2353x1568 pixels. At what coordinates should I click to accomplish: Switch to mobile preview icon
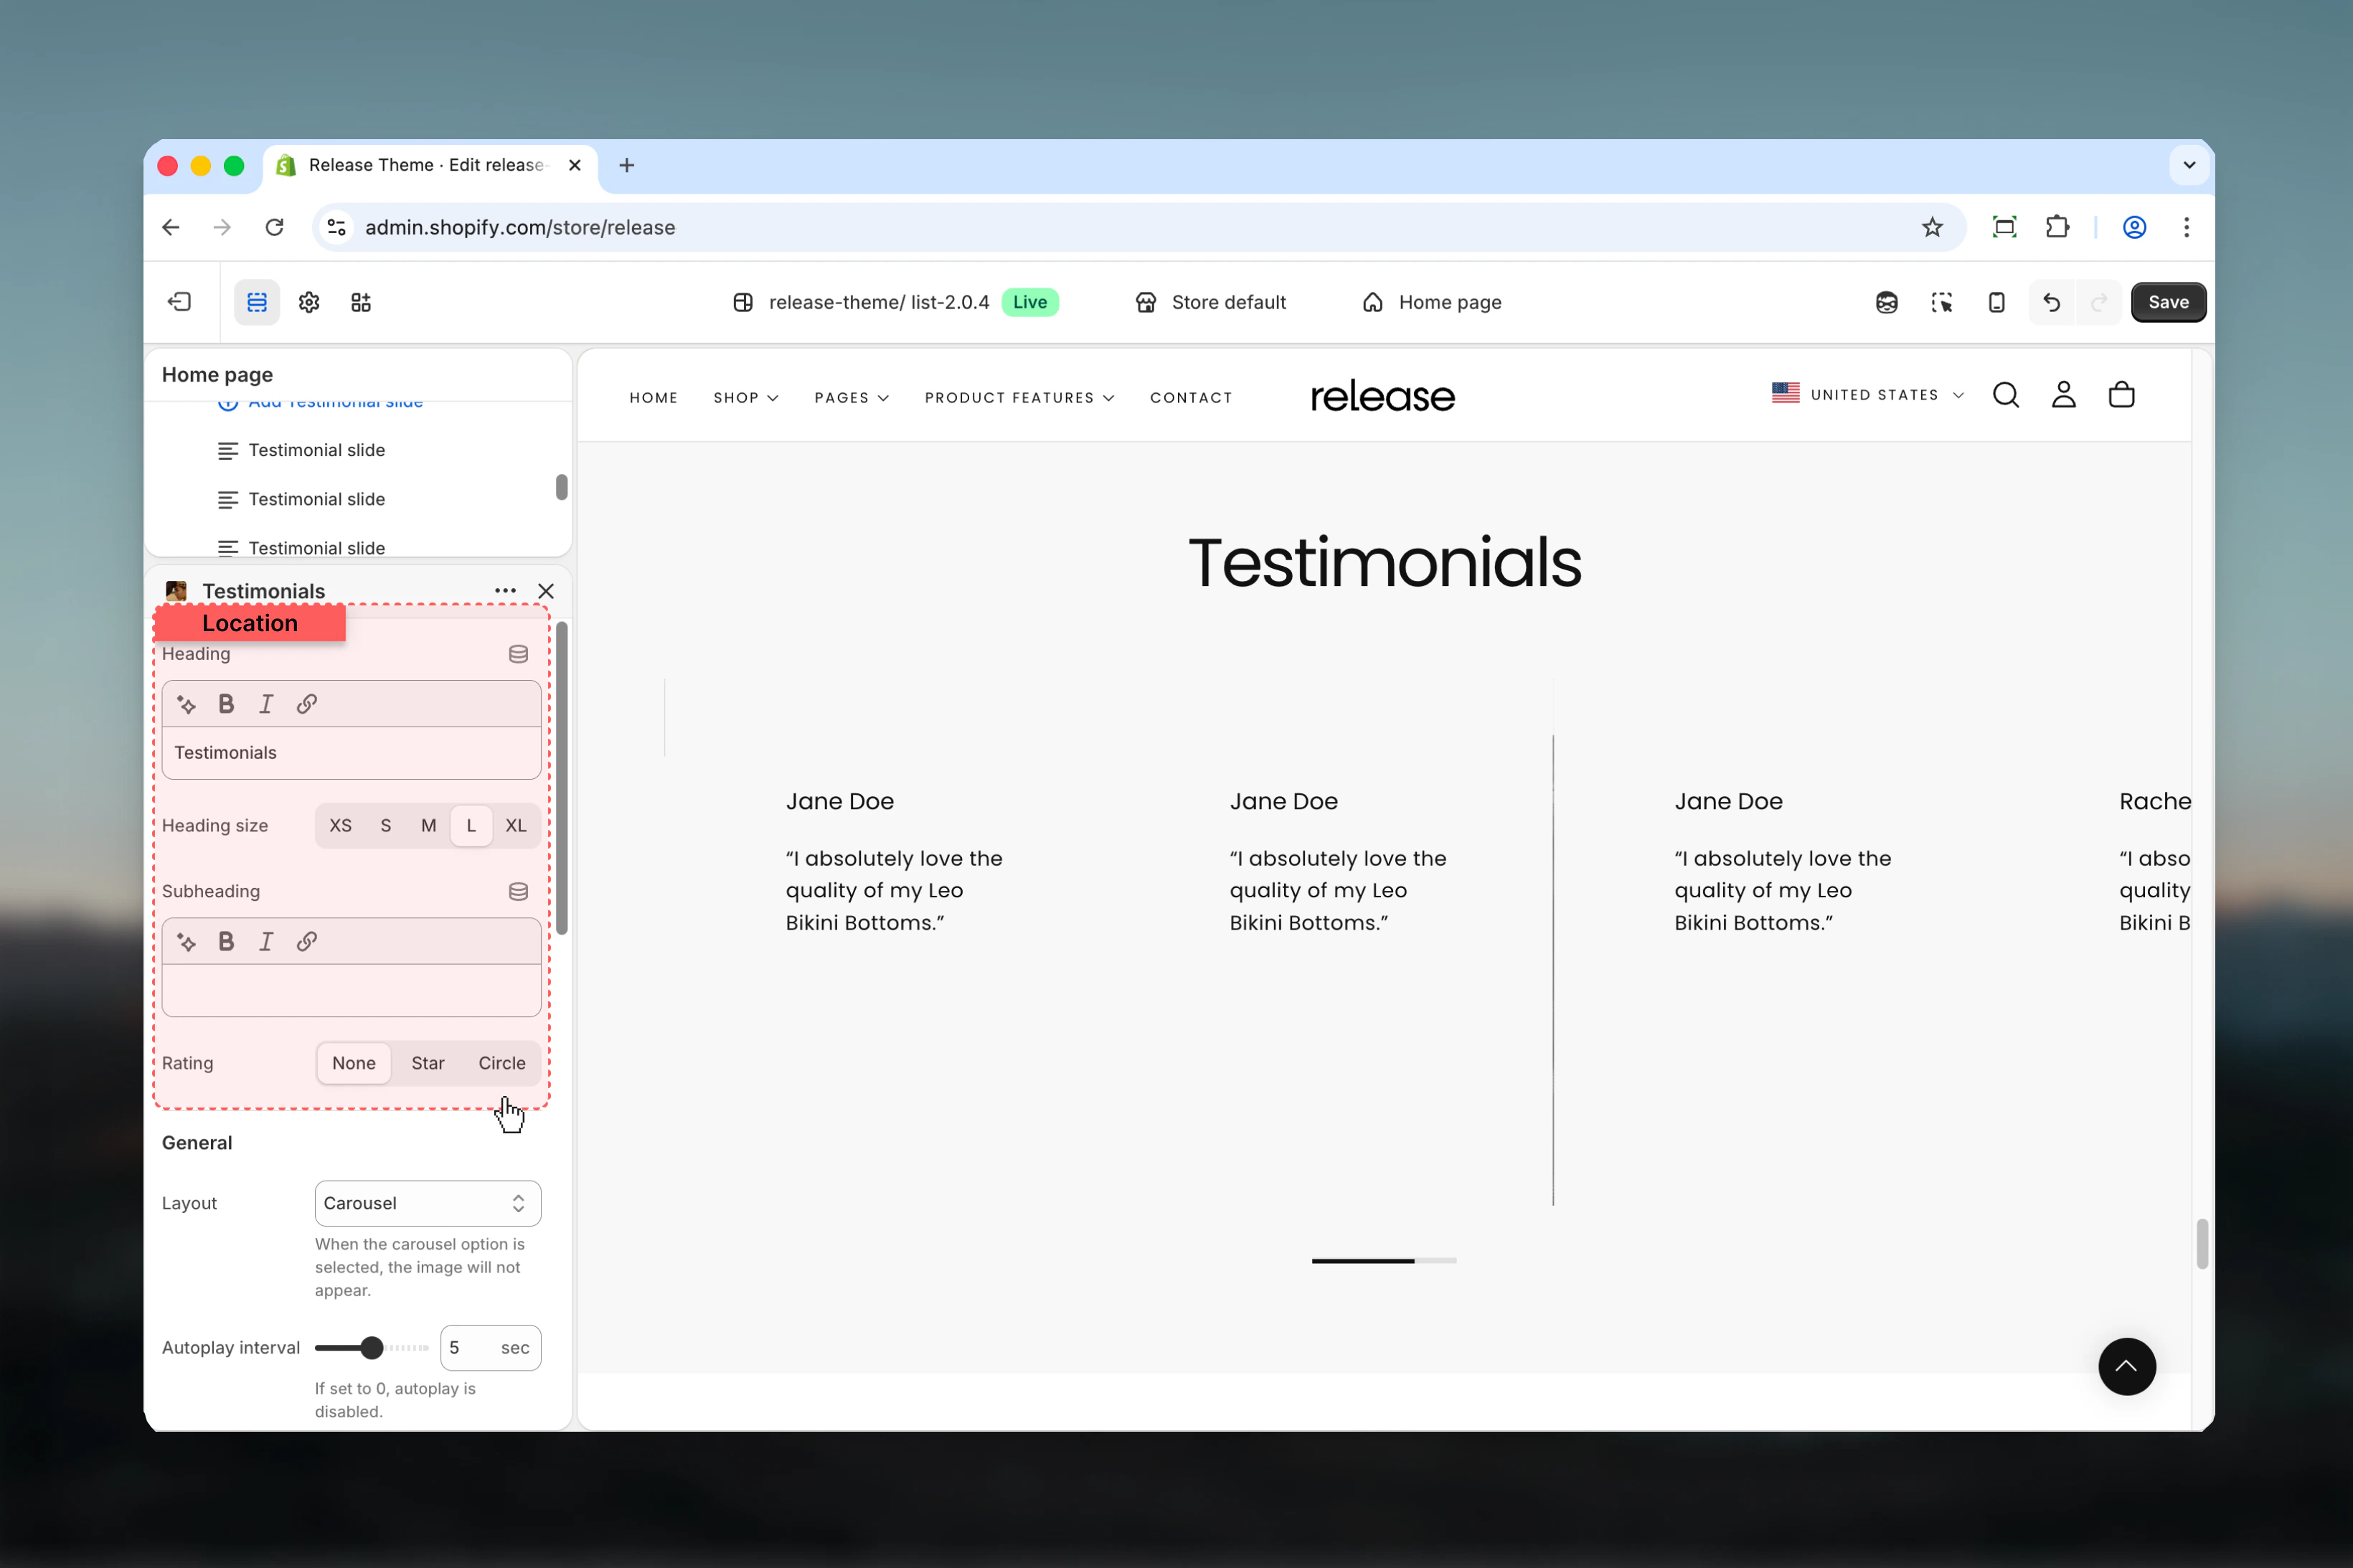pyautogui.click(x=1996, y=302)
